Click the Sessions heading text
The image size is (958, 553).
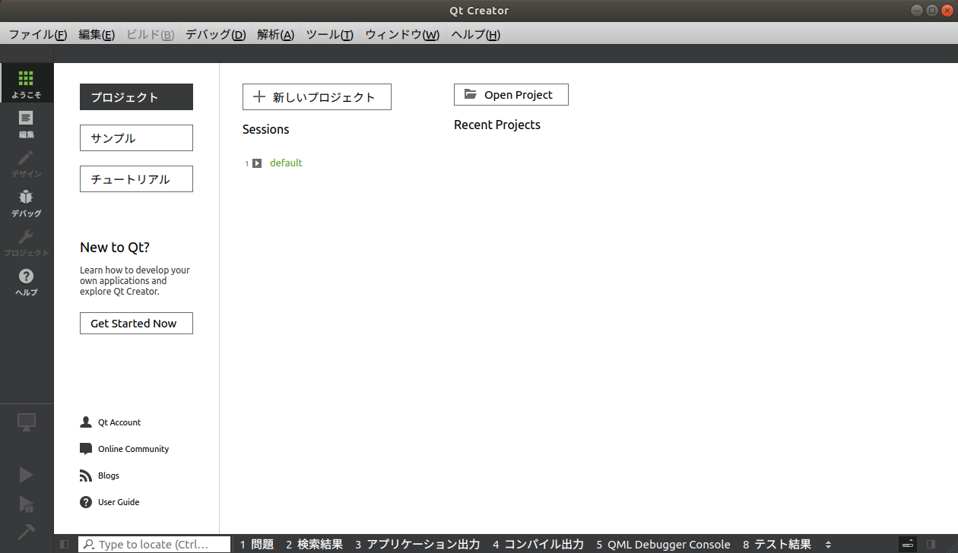[x=265, y=129]
